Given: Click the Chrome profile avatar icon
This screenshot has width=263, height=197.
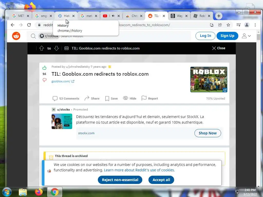Looking at the screenshot, I should [247, 25].
